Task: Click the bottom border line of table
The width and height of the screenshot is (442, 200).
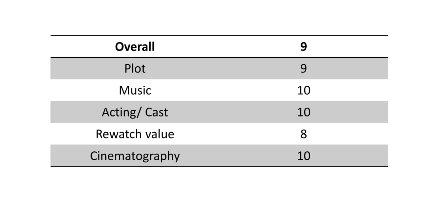Action: coord(219,166)
